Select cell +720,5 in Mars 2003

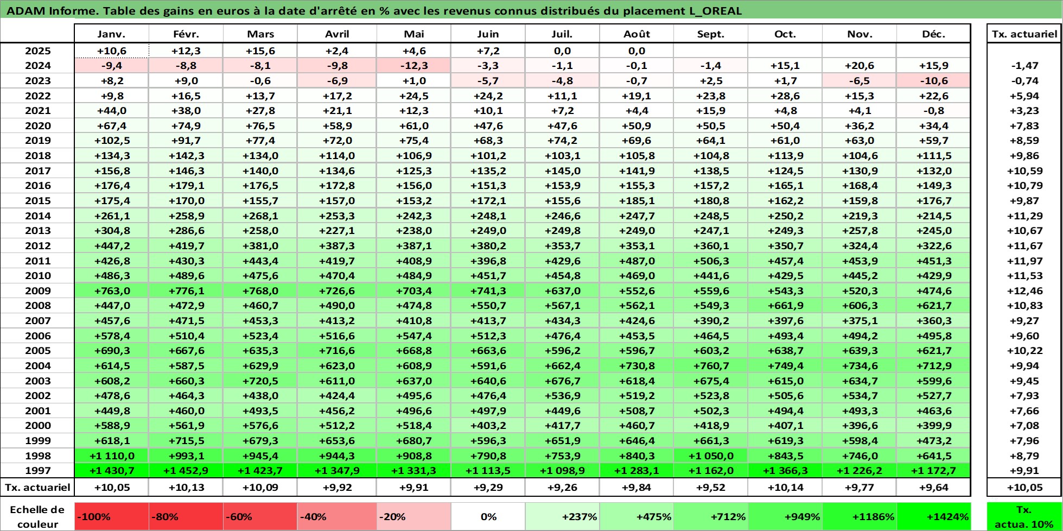coord(260,381)
